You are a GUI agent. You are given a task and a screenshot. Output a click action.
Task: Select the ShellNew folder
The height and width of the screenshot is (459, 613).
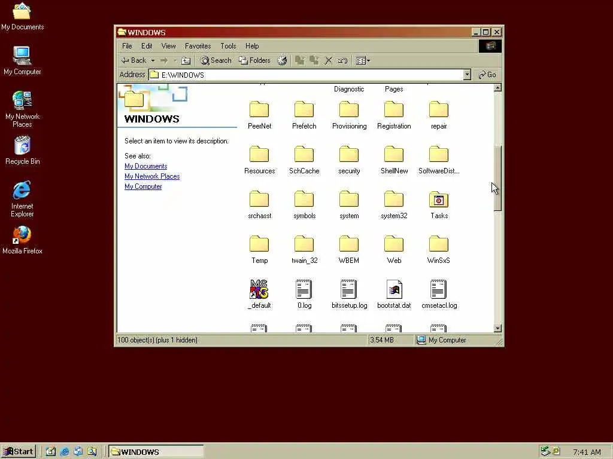click(x=394, y=160)
